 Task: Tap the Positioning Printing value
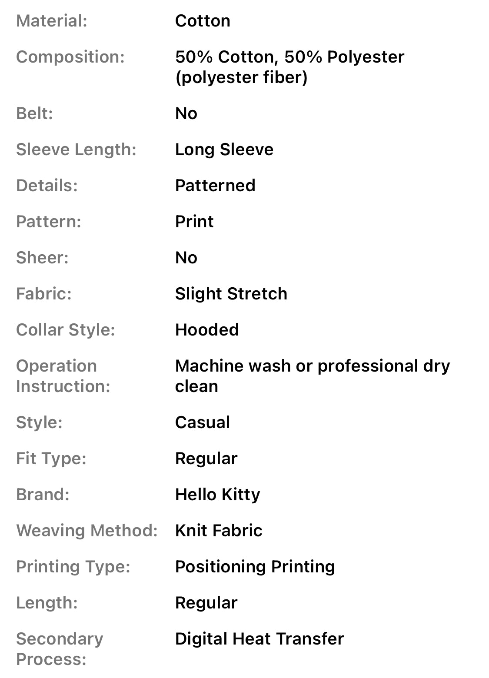pyautogui.click(x=255, y=567)
